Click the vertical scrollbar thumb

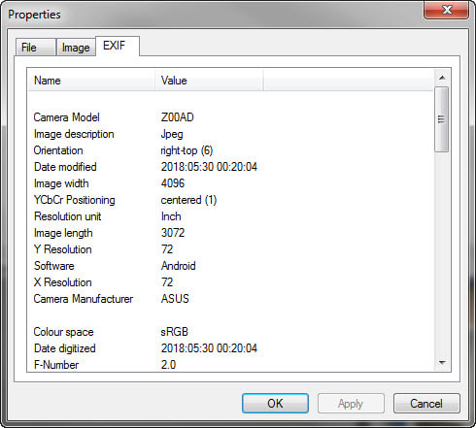(442, 119)
